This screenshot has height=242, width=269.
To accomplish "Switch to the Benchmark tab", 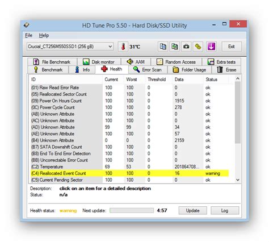I will (48, 70).
